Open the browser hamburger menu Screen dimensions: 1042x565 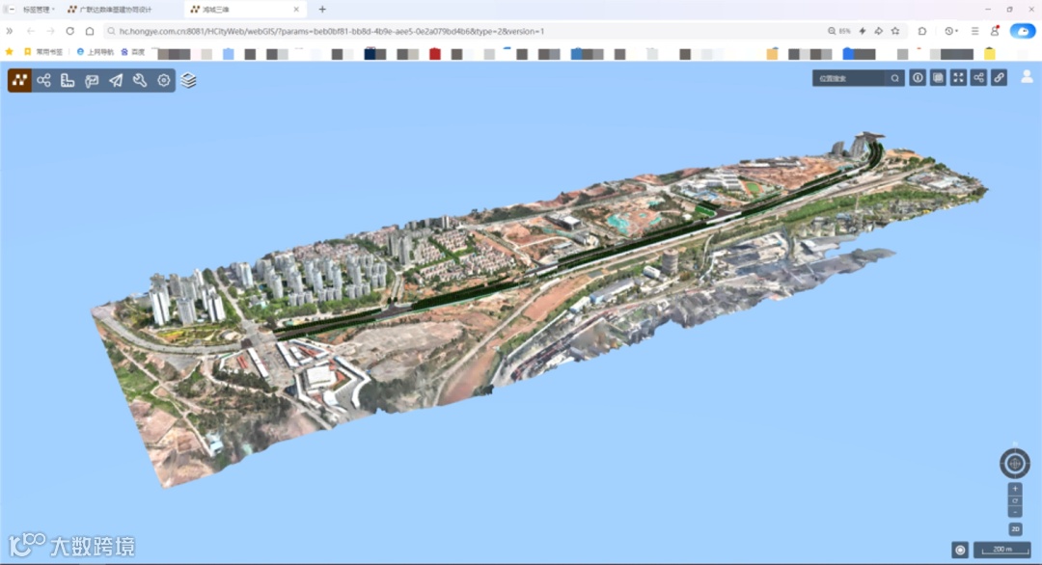click(974, 31)
